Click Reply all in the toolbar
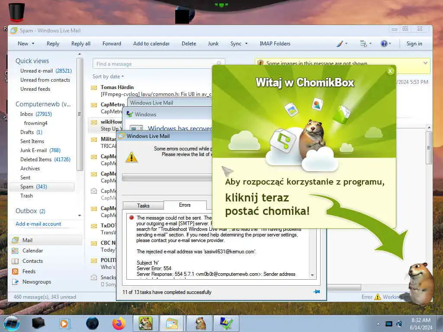443x332 pixels. pyautogui.click(x=81, y=44)
